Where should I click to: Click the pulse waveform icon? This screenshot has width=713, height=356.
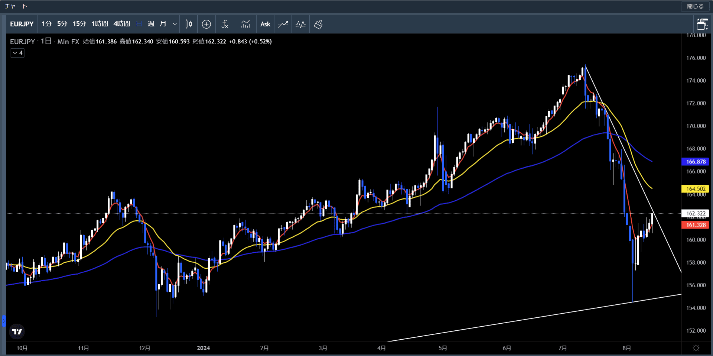[x=301, y=24]
